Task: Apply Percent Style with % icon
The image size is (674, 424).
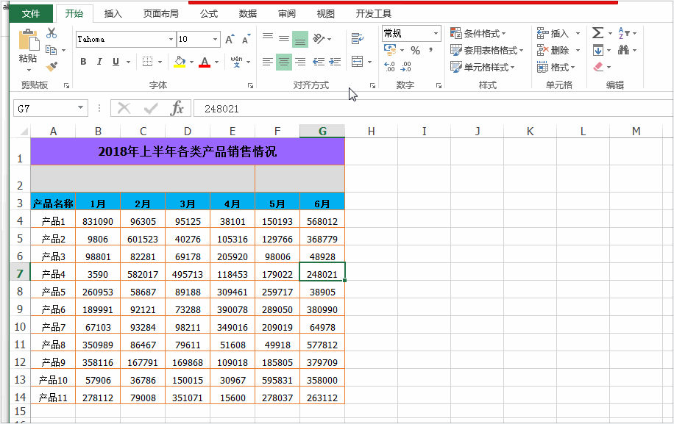Action: pos(415,50)
